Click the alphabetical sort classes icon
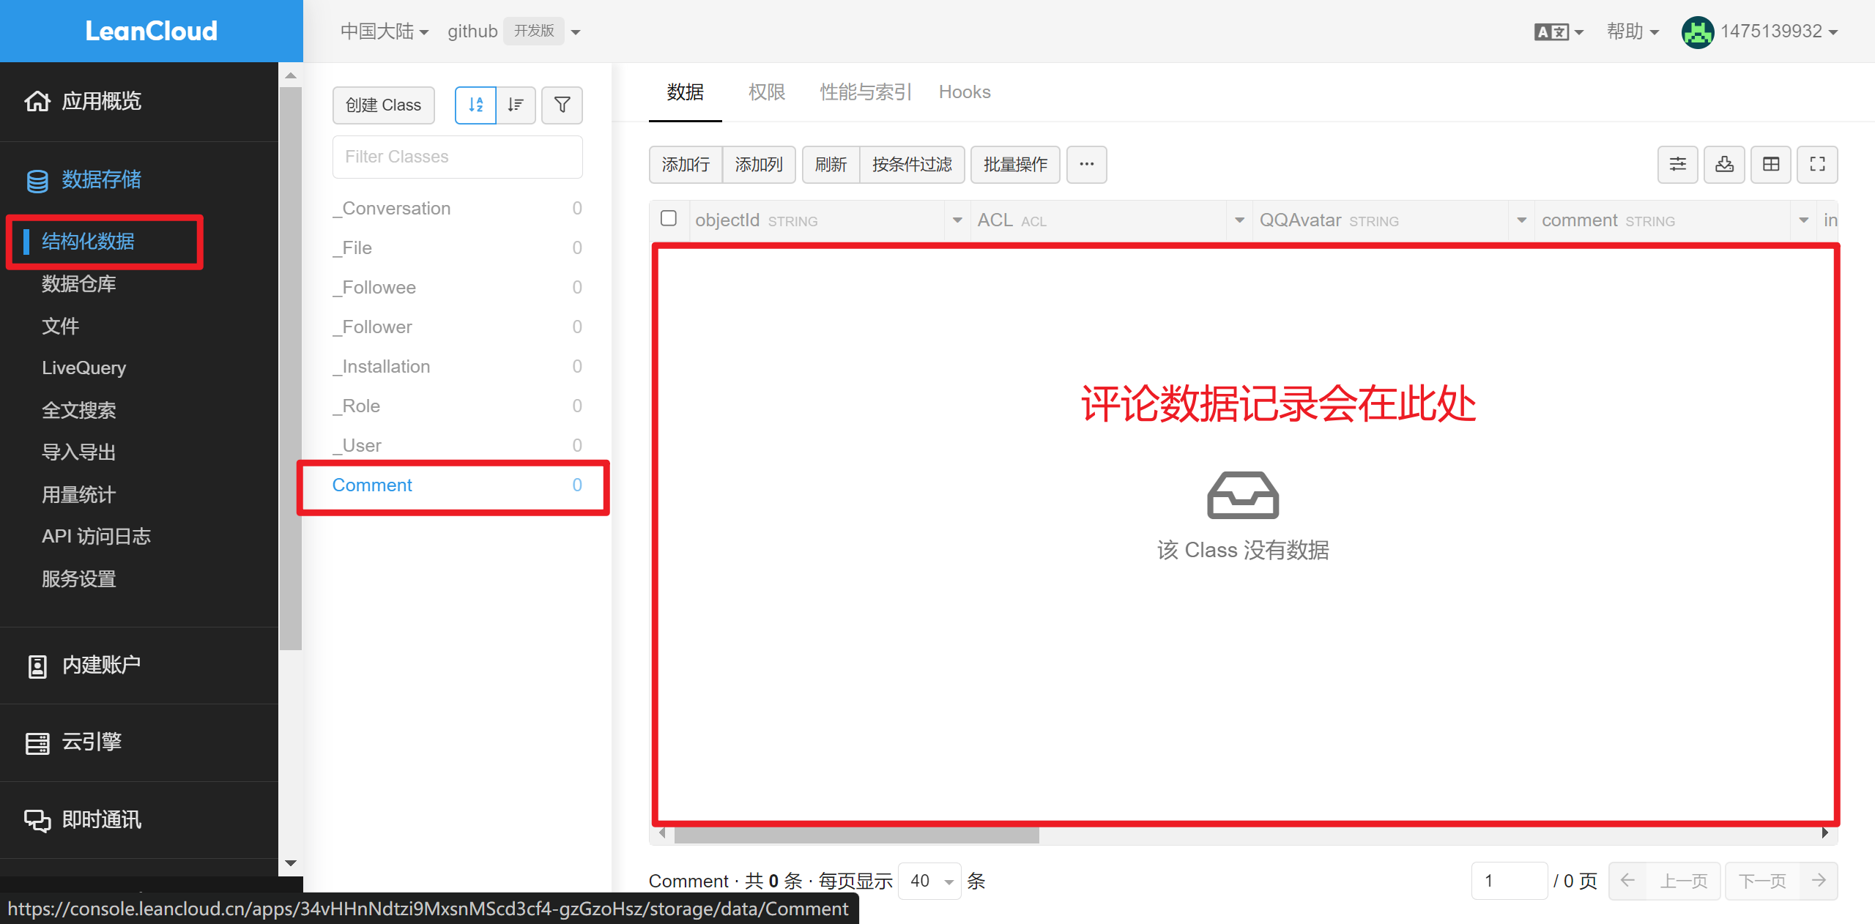1875x924 pixels. click(x=475, y=105)
